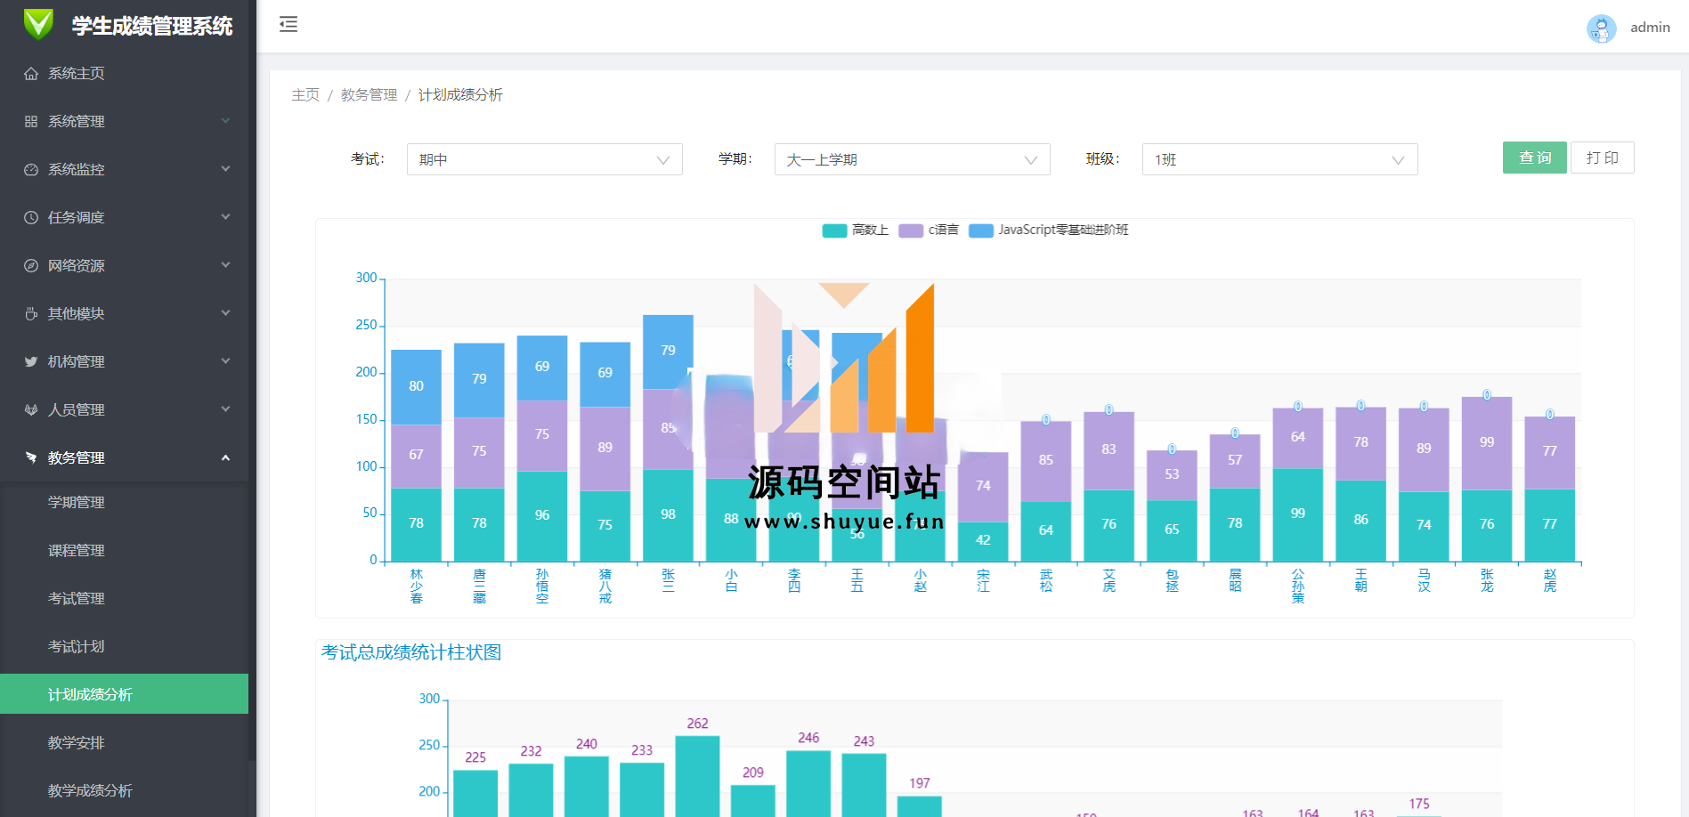Click the 262 total score bar
Screen dimensions: 1689x817
pos(697,776)
